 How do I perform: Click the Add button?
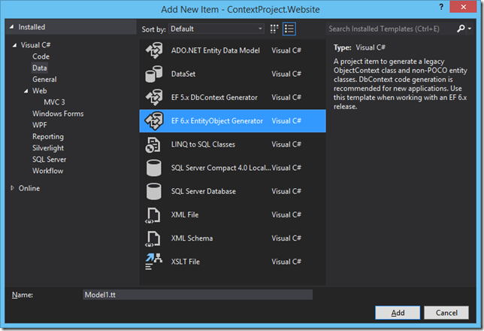point(398,313)
